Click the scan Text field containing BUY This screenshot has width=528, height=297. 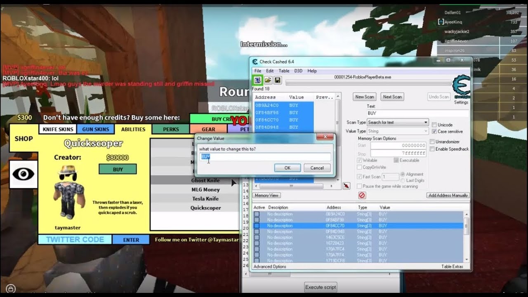coord(418,113)
